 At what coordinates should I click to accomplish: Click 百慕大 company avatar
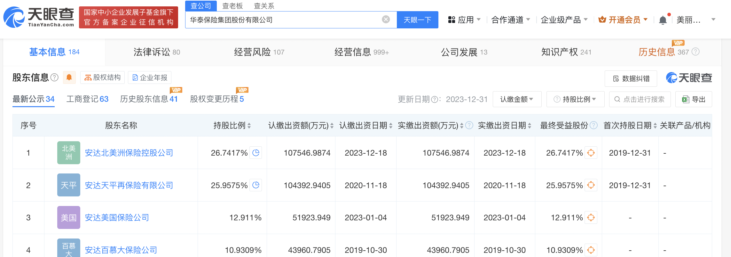click(69, 248)
